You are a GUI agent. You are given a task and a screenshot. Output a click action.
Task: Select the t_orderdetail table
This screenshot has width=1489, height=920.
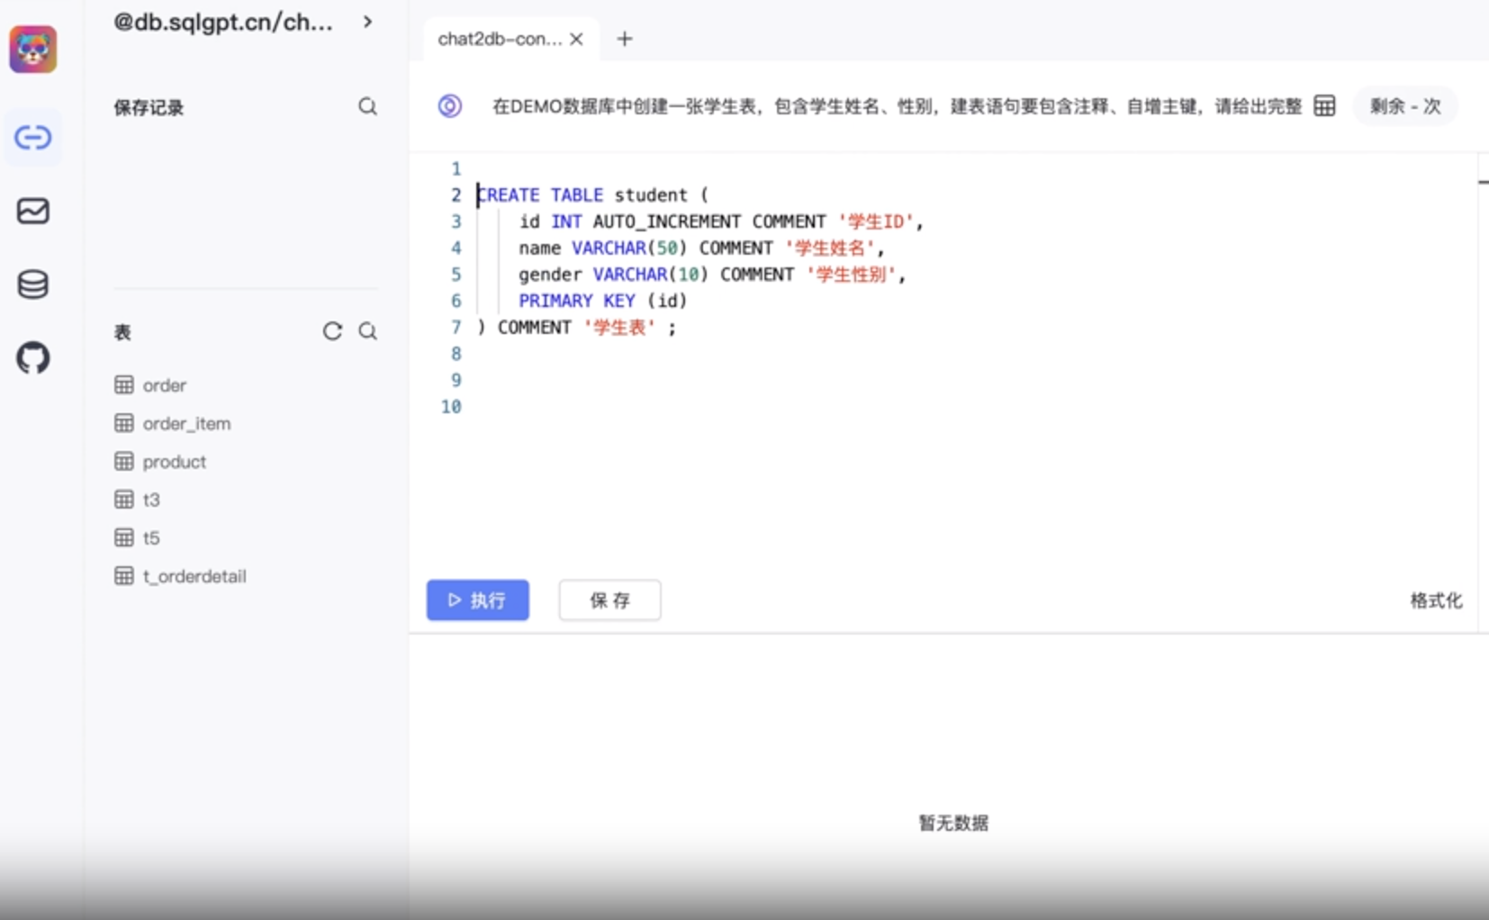coord(194,576)
